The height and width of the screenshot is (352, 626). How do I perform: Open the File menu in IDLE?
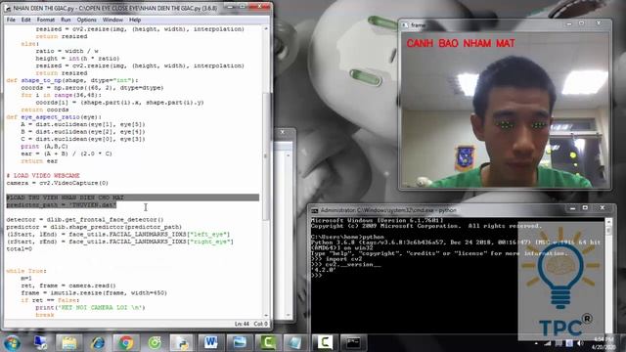[x=11, y=20]
